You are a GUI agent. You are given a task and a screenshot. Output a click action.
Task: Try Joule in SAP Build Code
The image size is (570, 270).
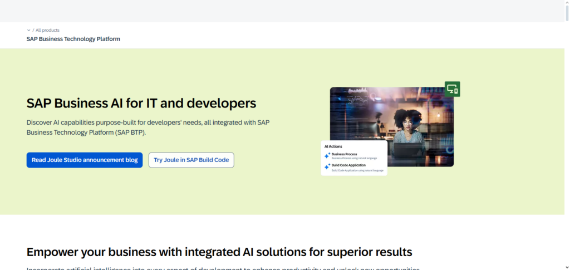pos(191,160)
